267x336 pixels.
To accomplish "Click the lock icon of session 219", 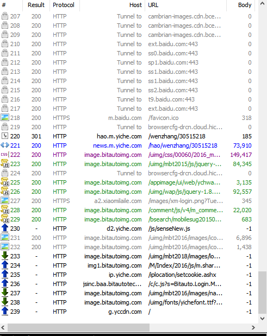I will [x=5, y=126].
